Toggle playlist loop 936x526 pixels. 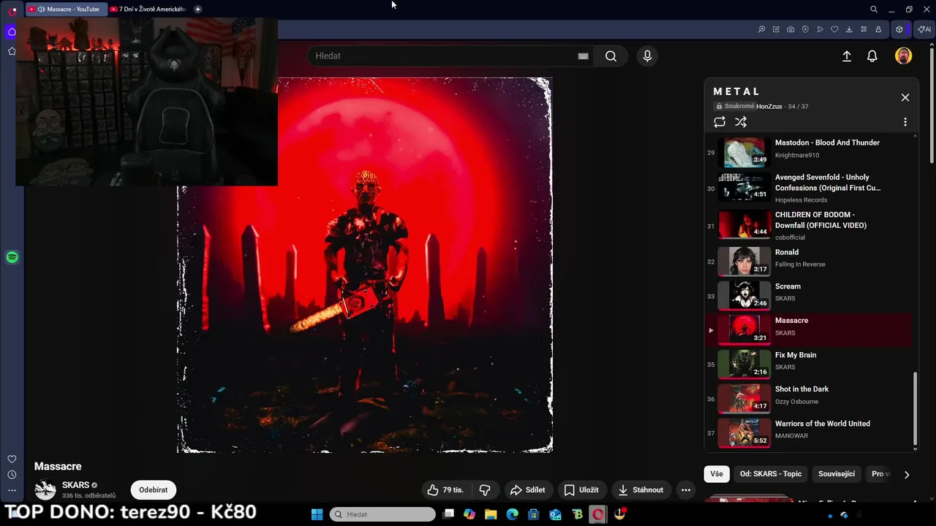pyautogui.click(x=720, y=122)
